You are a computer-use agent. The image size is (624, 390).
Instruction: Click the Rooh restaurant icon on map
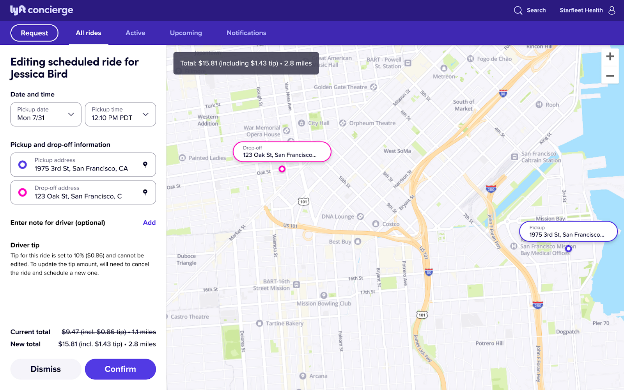click(539, 105)
